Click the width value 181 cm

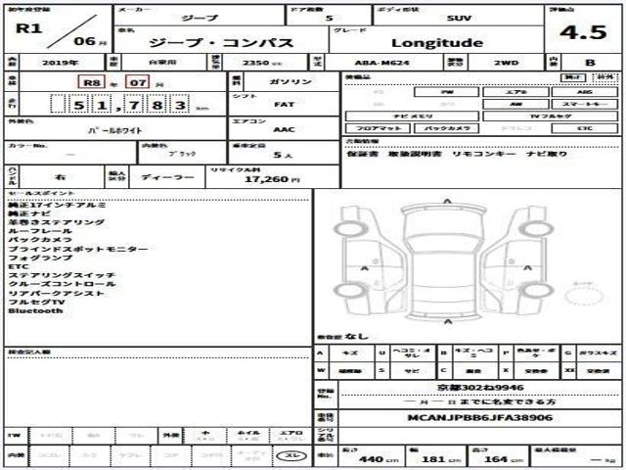click(441, 459)
